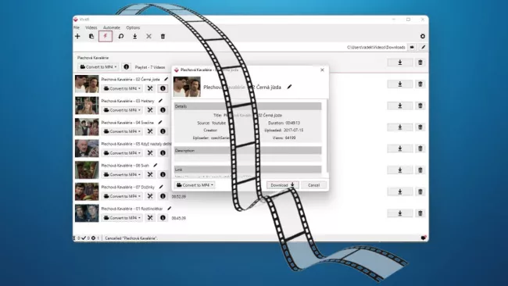508x286 pixels.
Task: Click the pencil icon beside 07 Dožínky
Action: click(x=161, y=187)
